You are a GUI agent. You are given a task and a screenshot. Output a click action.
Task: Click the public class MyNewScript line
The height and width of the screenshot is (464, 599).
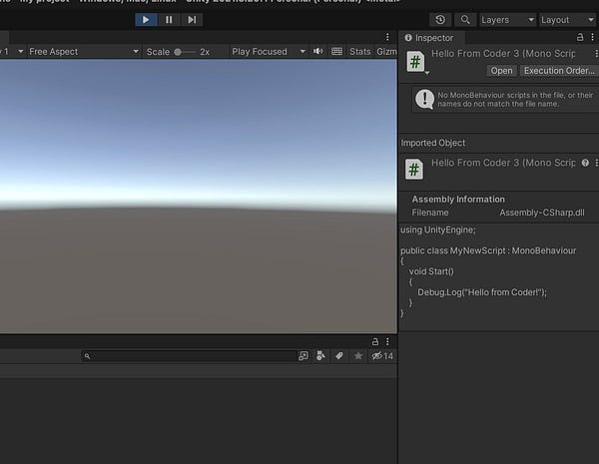pos(488,250)
